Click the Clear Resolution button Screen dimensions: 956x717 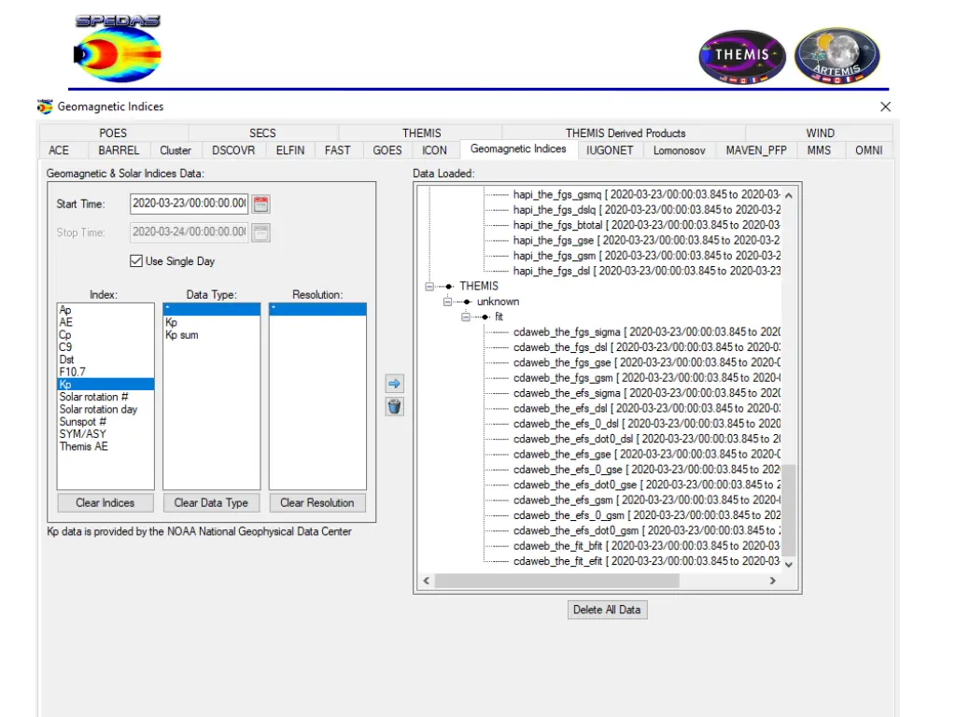coord(317,503)
